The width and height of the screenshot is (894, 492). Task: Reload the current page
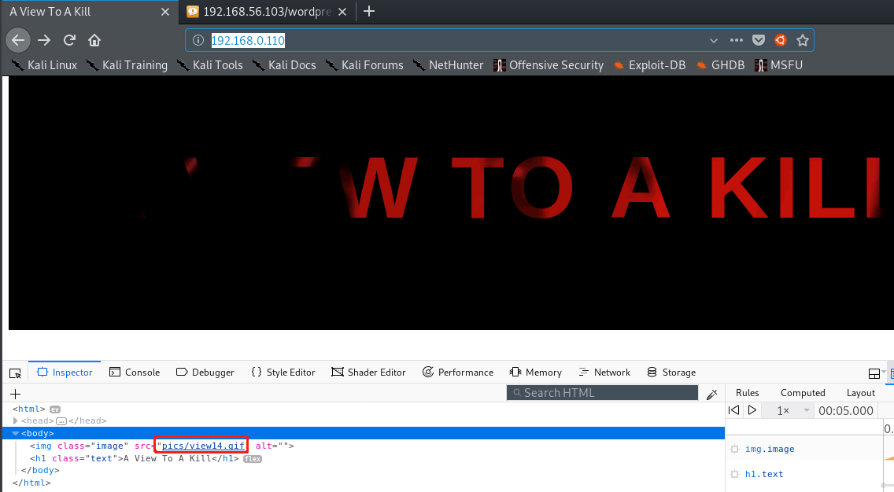(x=69, y=40)
